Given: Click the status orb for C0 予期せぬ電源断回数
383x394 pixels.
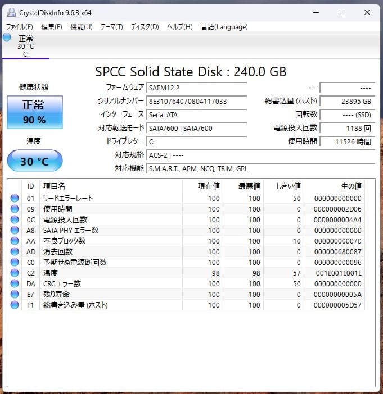Looking at the screenshot, I should (15, 262).
